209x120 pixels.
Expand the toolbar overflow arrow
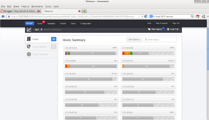(208, 16)
